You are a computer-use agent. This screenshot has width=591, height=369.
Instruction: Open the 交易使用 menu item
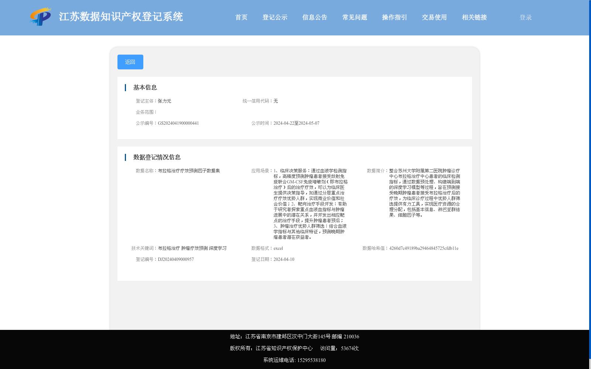434,17
